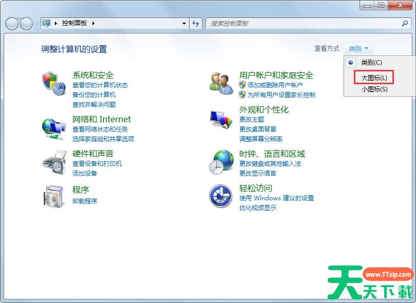Click the 轻松访问 blue circle icon
The height and width of the screenshot is (303, 416).
(x=221, y=196)
